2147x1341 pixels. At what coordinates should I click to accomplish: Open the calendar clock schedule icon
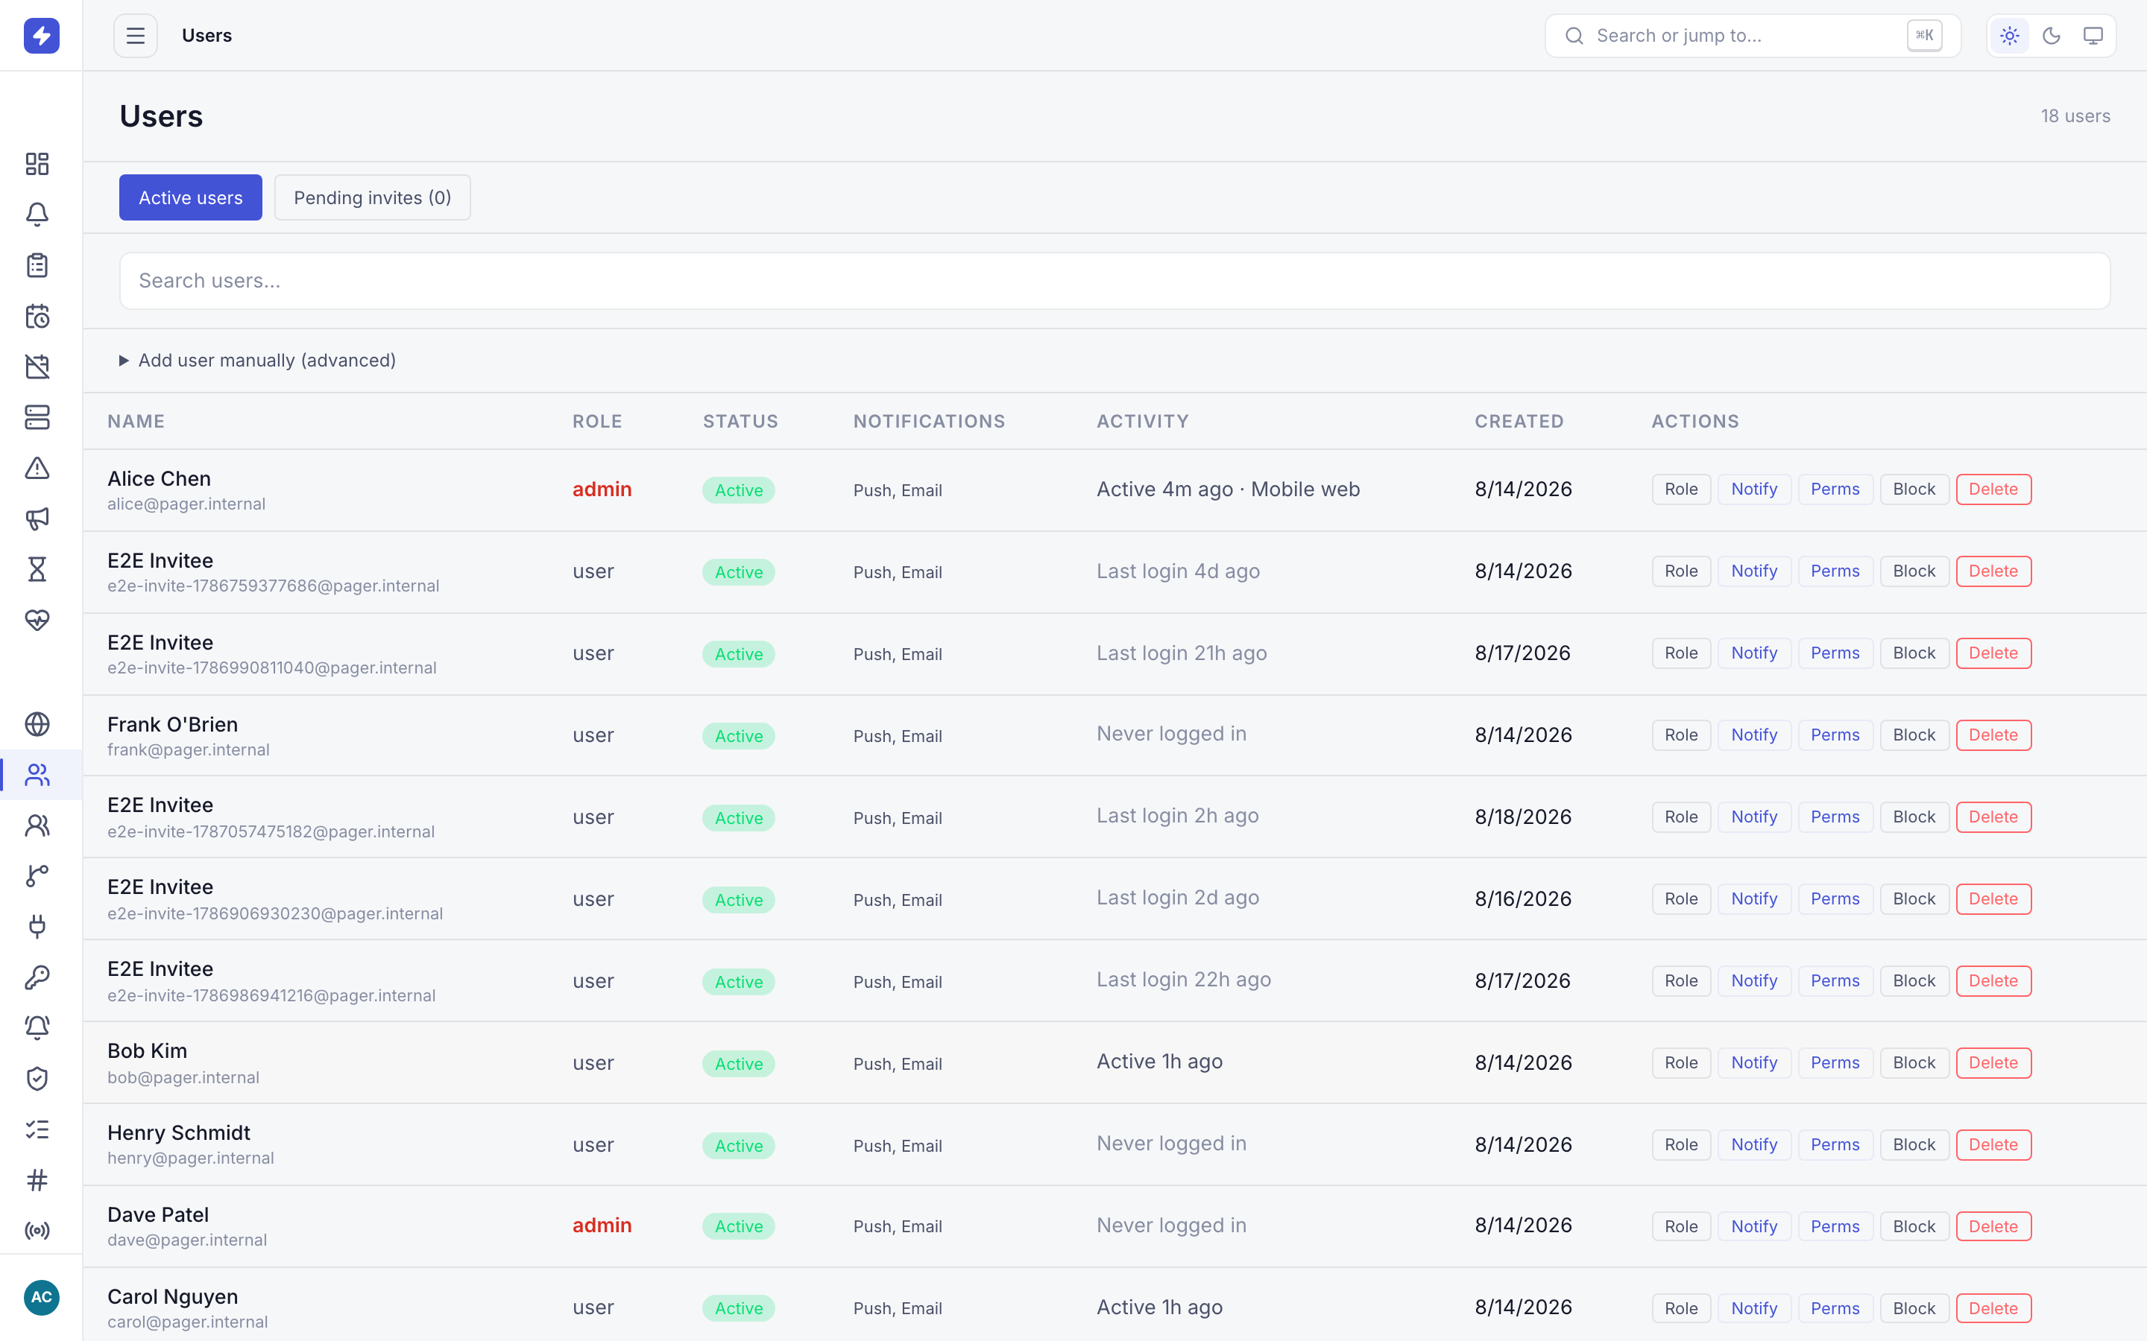point(37,316)
